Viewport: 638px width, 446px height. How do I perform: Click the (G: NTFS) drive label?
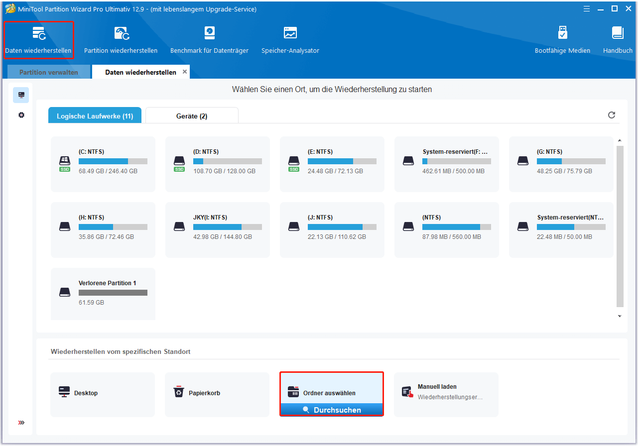[x=549, y=152]
